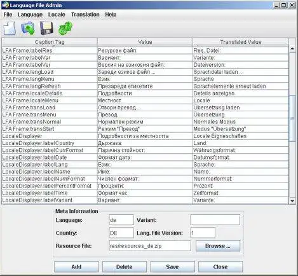The image size is (298, 276).
Task: Click the Add button
Action: (76, 266)
